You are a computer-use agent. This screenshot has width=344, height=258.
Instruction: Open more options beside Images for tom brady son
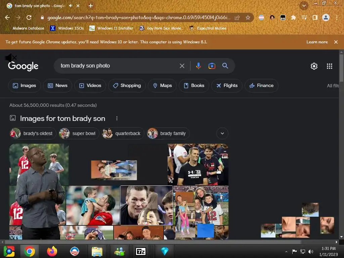click(x=117, y=119)
